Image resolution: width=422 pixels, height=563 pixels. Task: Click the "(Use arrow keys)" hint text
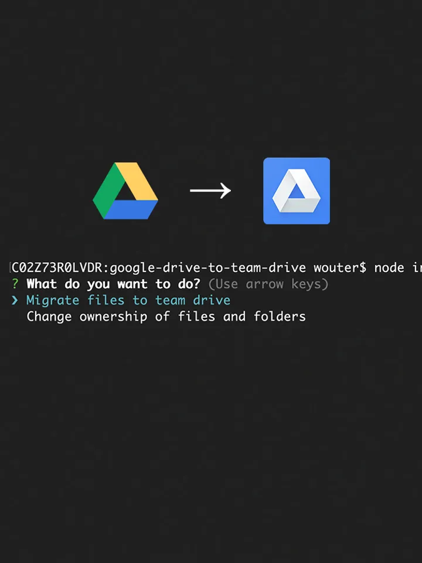tap(268, 284)
